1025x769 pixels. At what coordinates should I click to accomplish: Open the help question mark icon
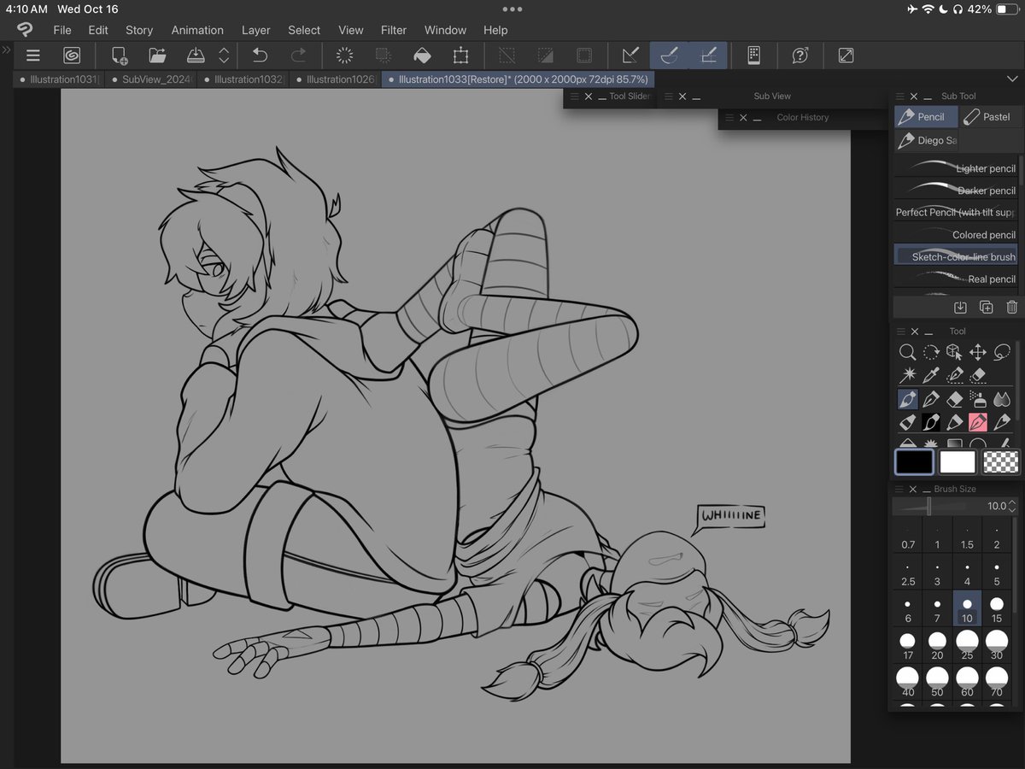point(800,56)
